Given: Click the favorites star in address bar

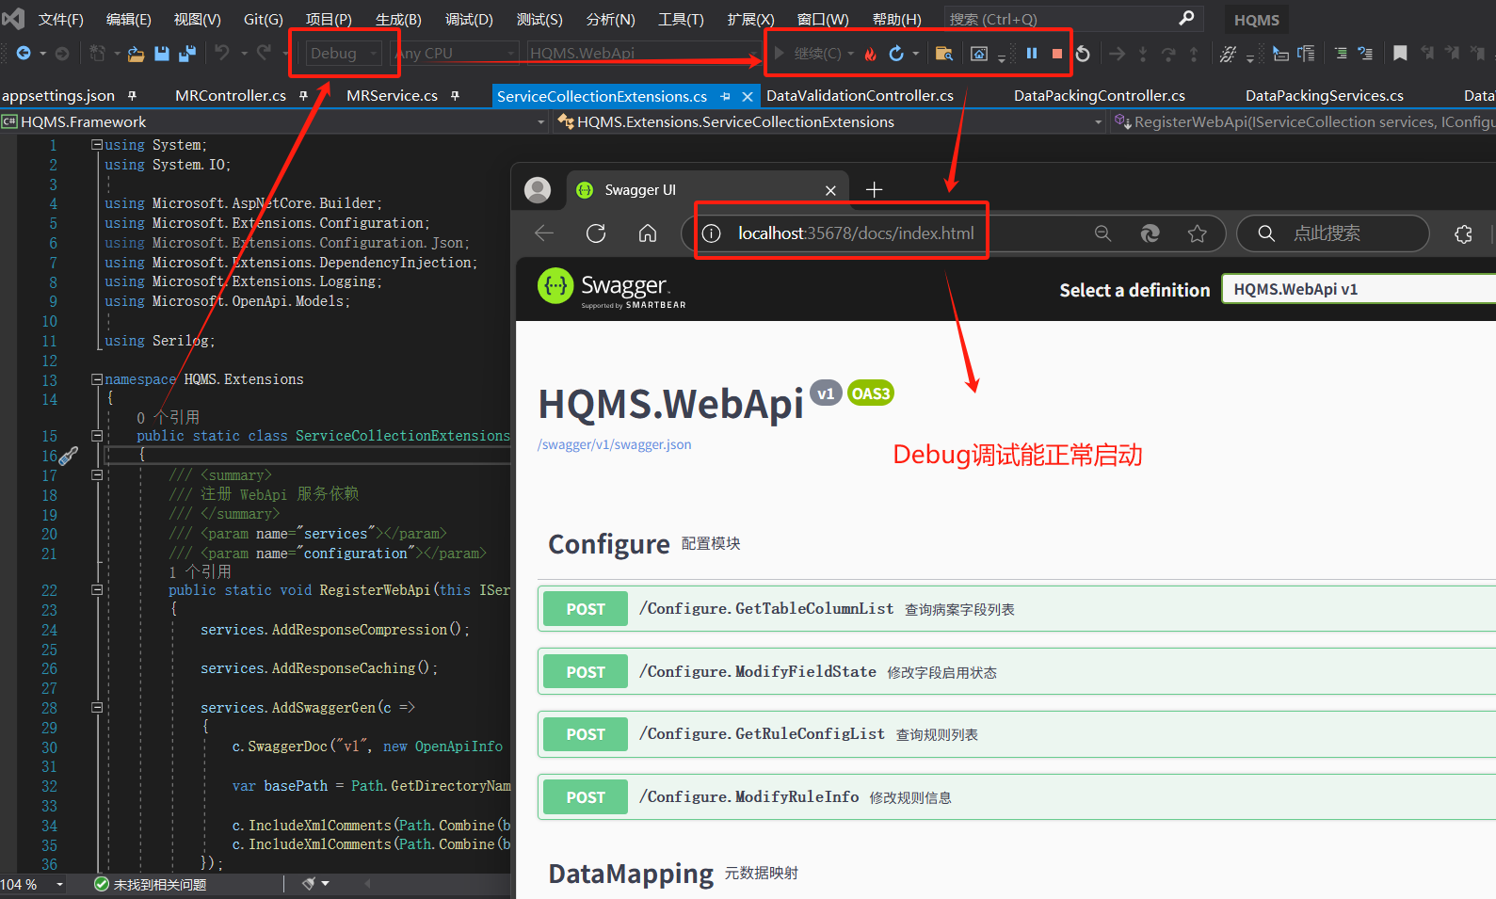Looking at the screenshot, I should coord(1197,233).
